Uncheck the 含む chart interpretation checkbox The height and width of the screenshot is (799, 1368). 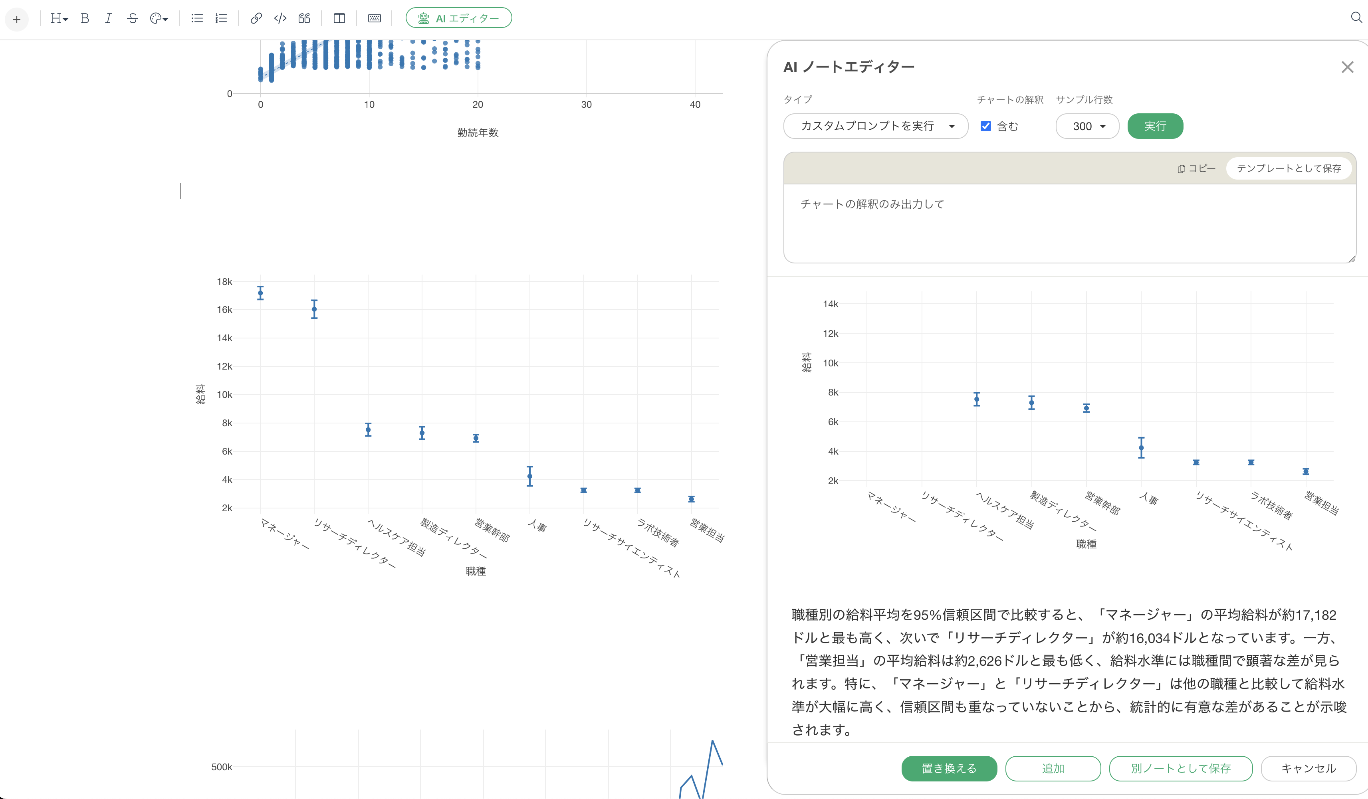pos(986,127)
